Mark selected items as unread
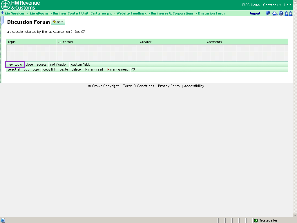 point(118,69)
